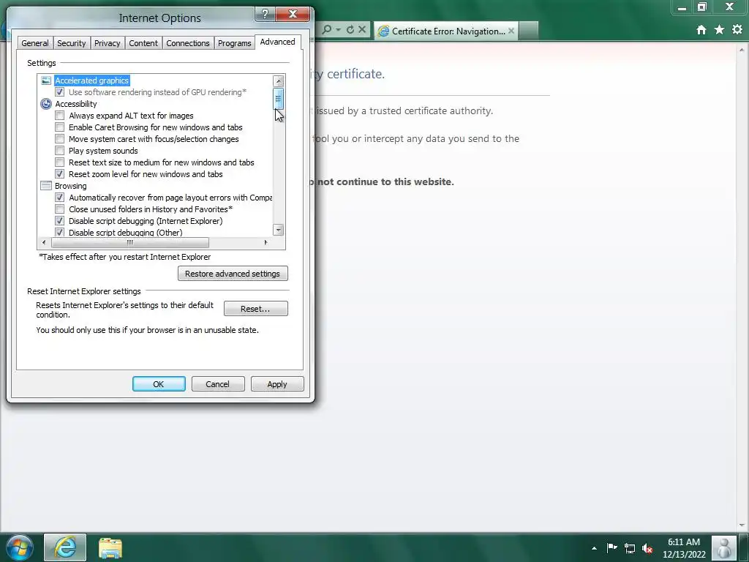Open the Windows Start orb

(x=20, y=547)
